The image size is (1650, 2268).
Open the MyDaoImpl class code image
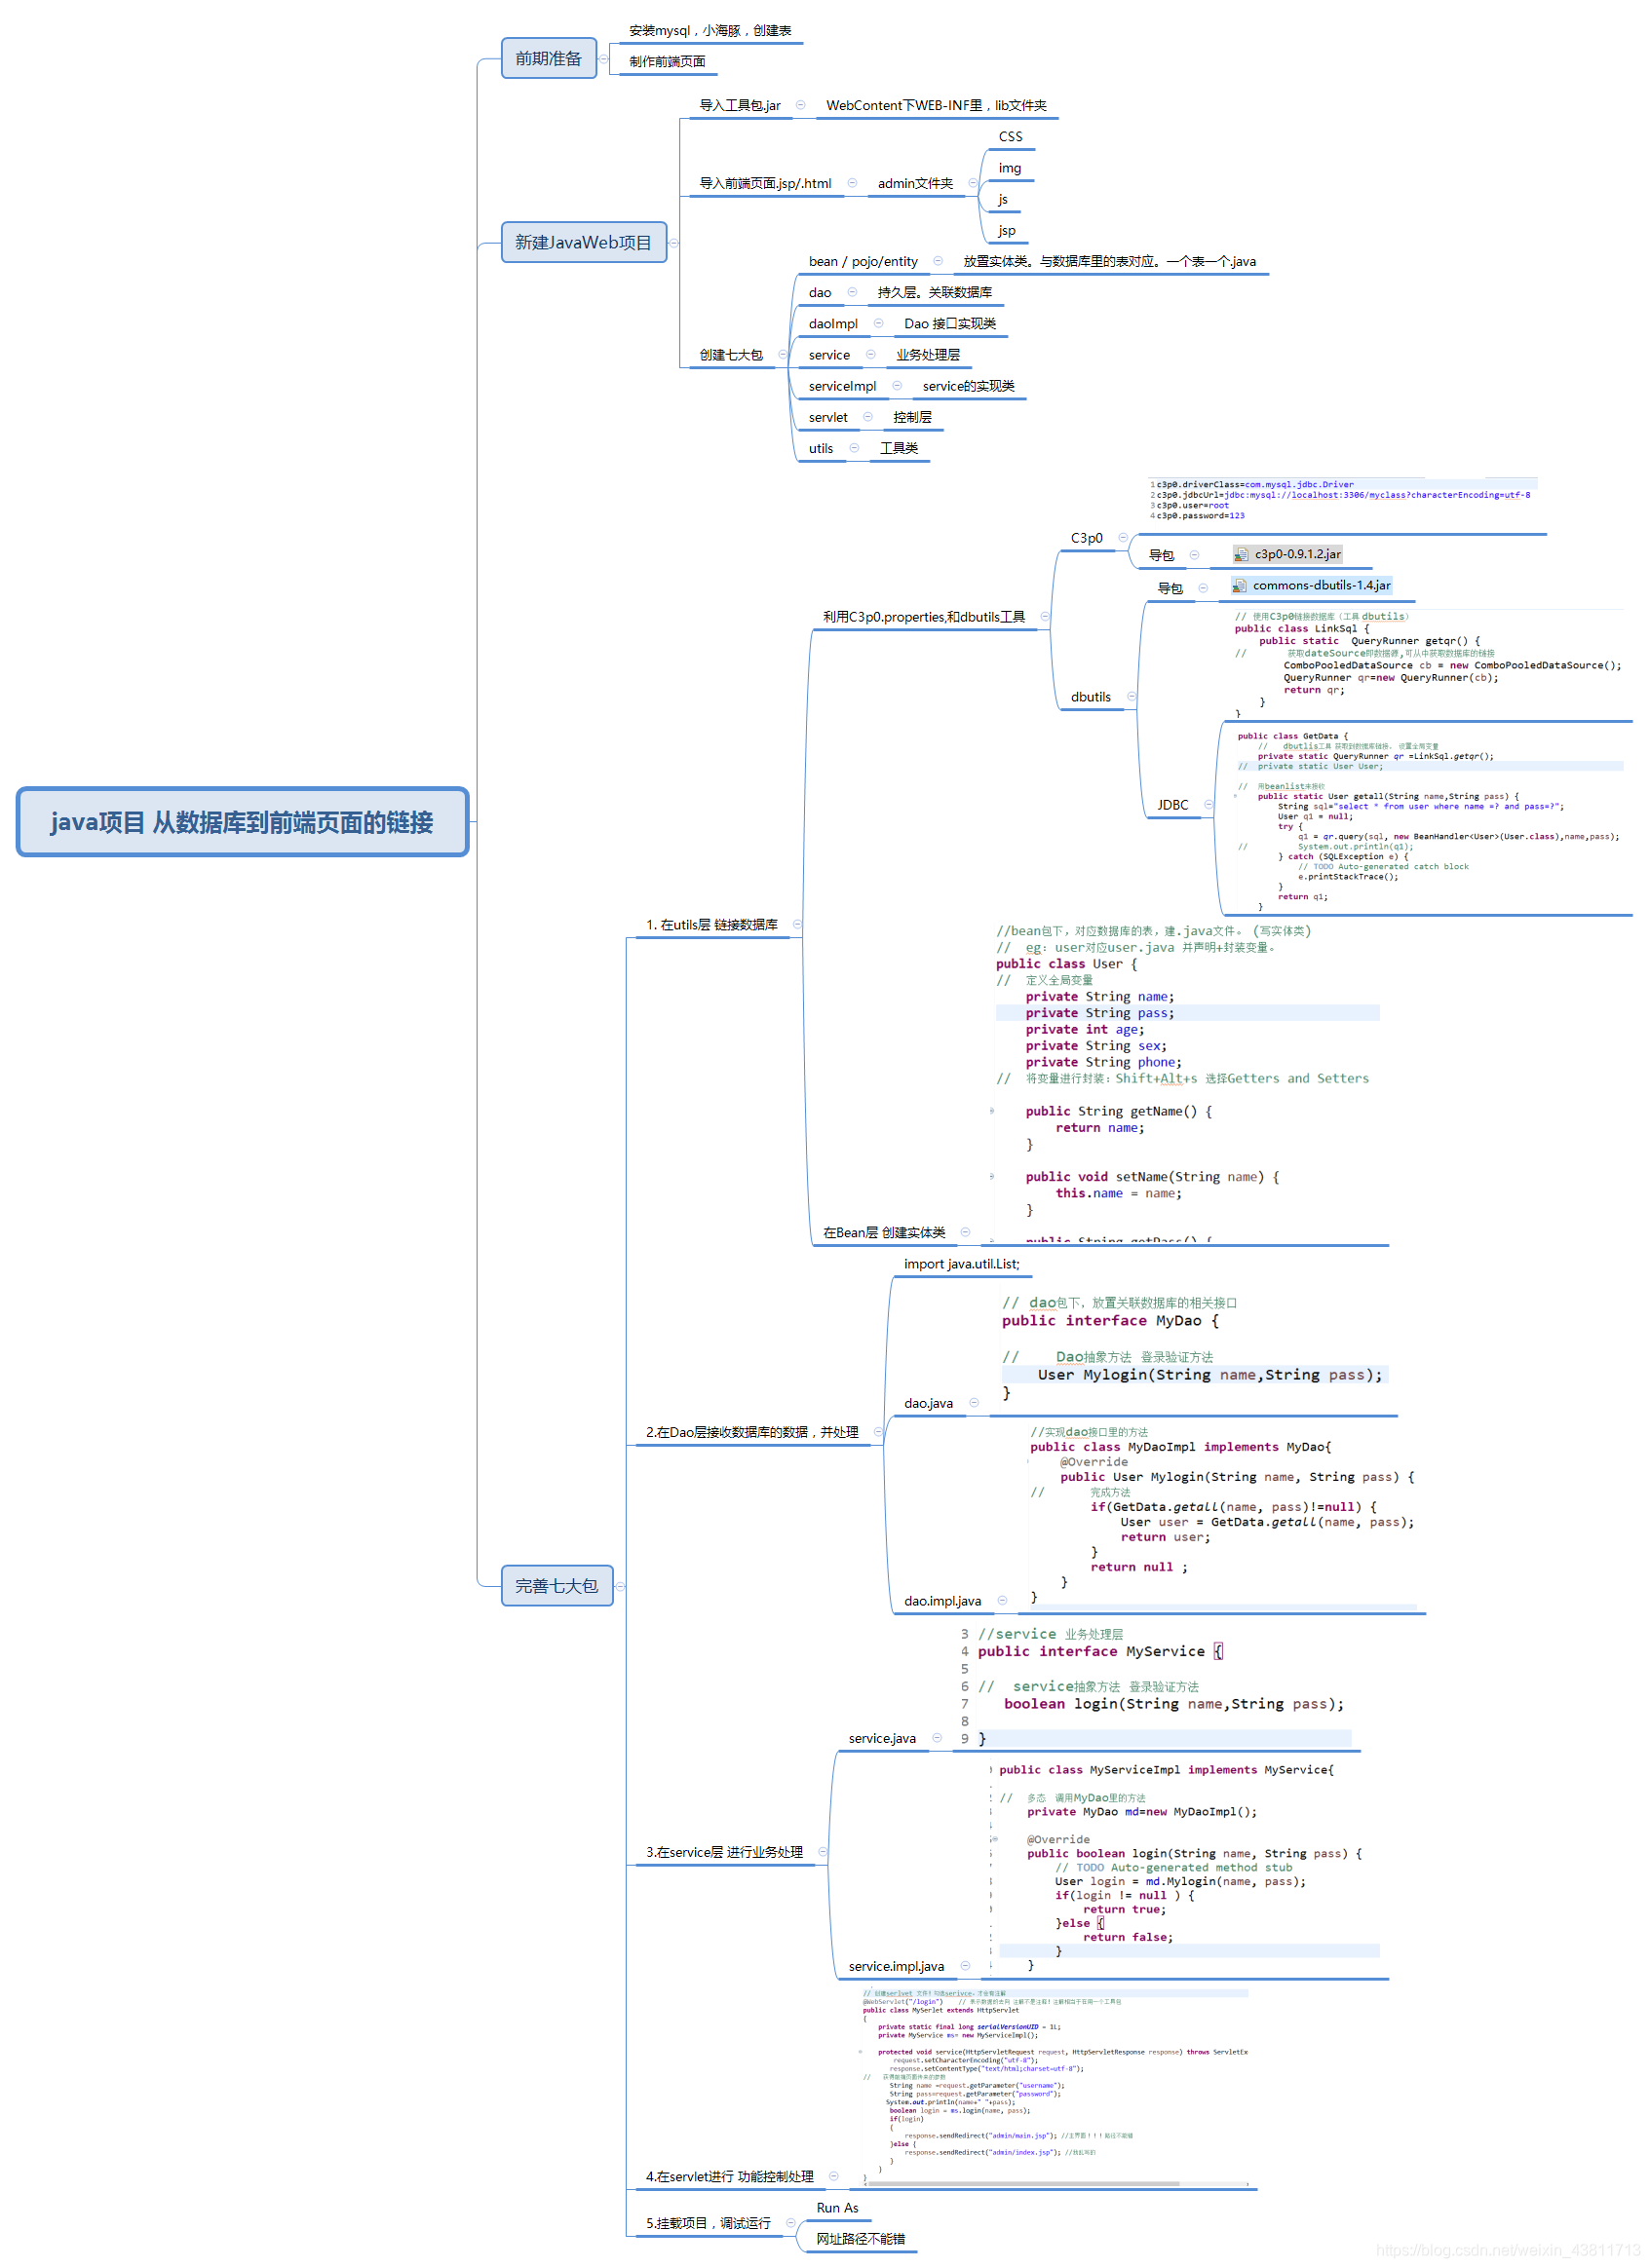coord(1222,1515)
